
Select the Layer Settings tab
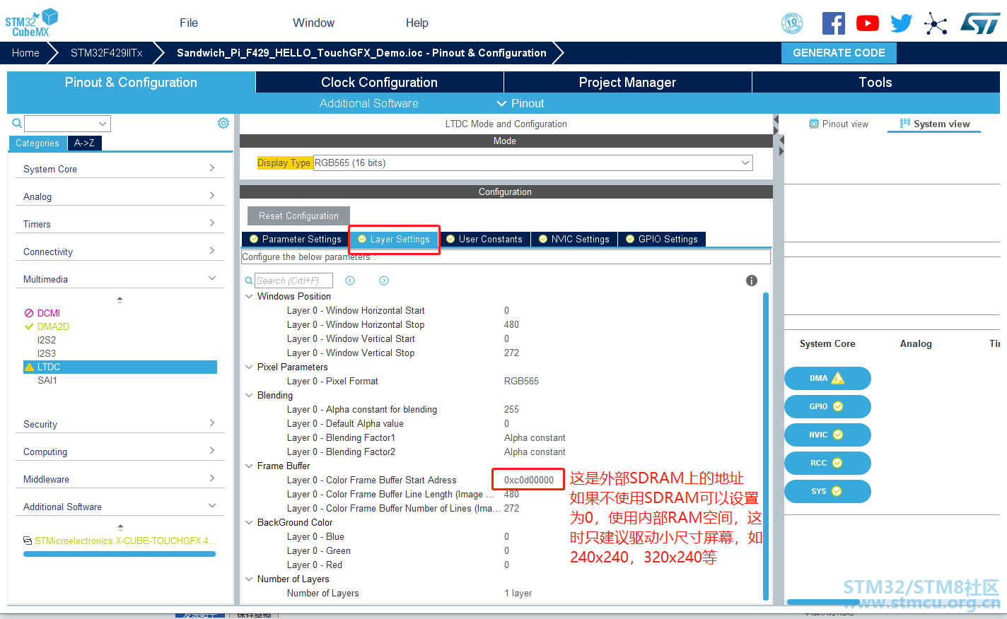tap(394, 239)
